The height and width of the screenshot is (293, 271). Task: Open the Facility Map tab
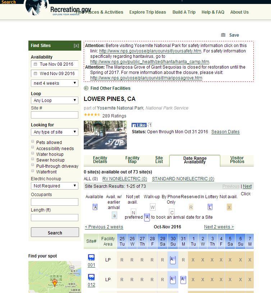tap(132, 160)
